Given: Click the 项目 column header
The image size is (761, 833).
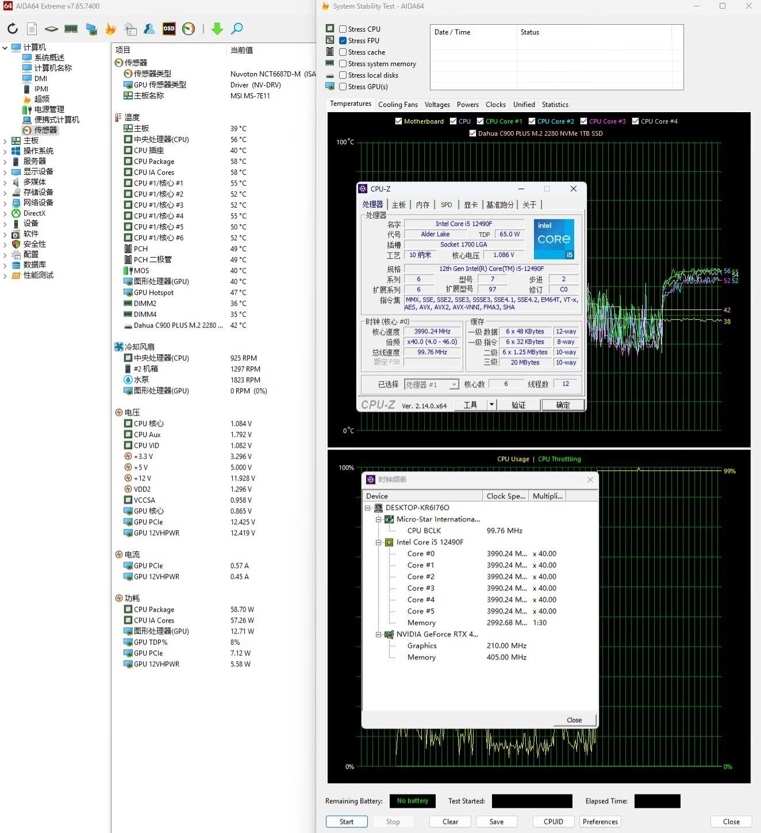Looking at the screenshot, I should point(169,50).
